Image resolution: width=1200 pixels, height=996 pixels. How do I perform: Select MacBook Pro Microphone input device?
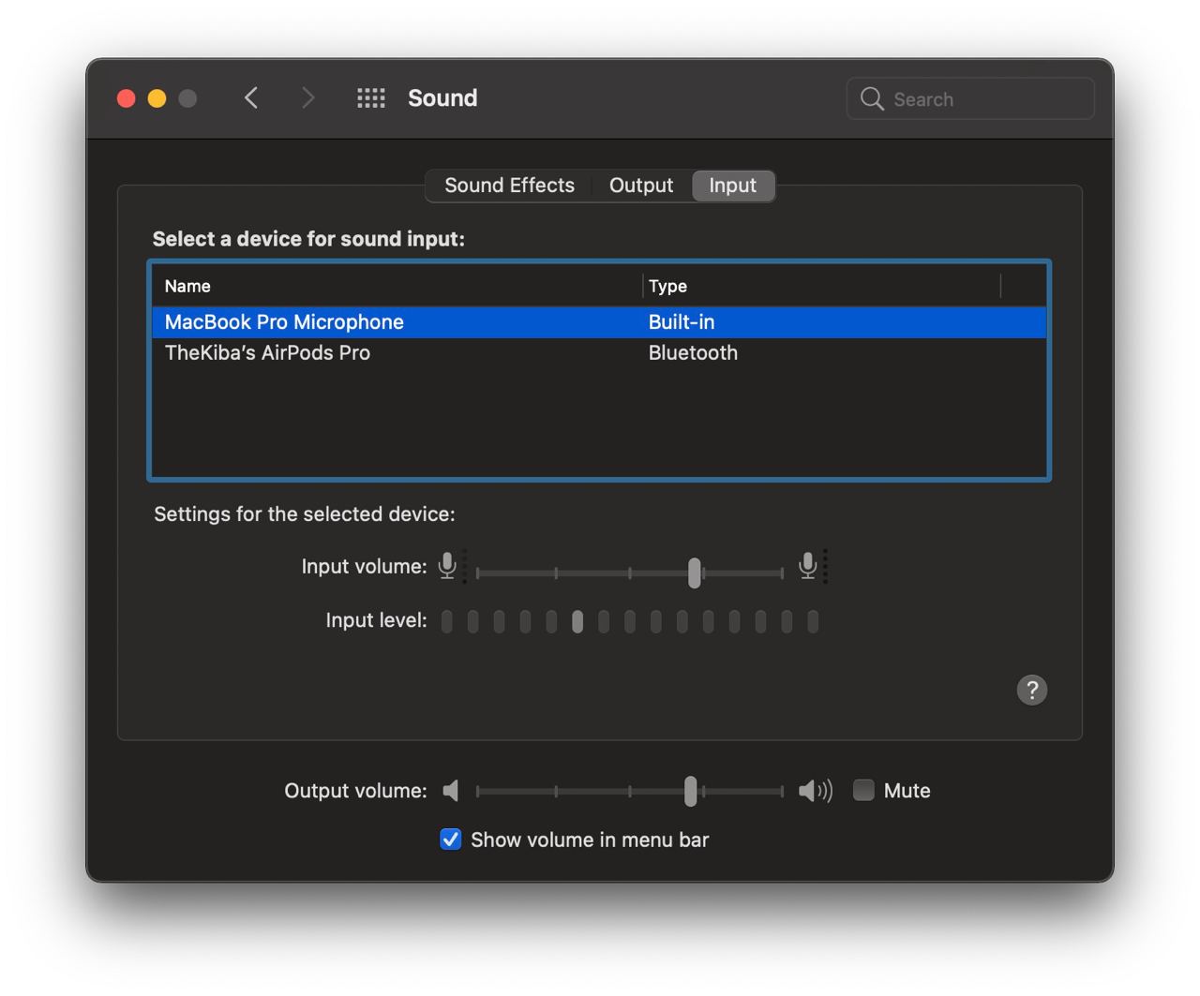(599, 322)
